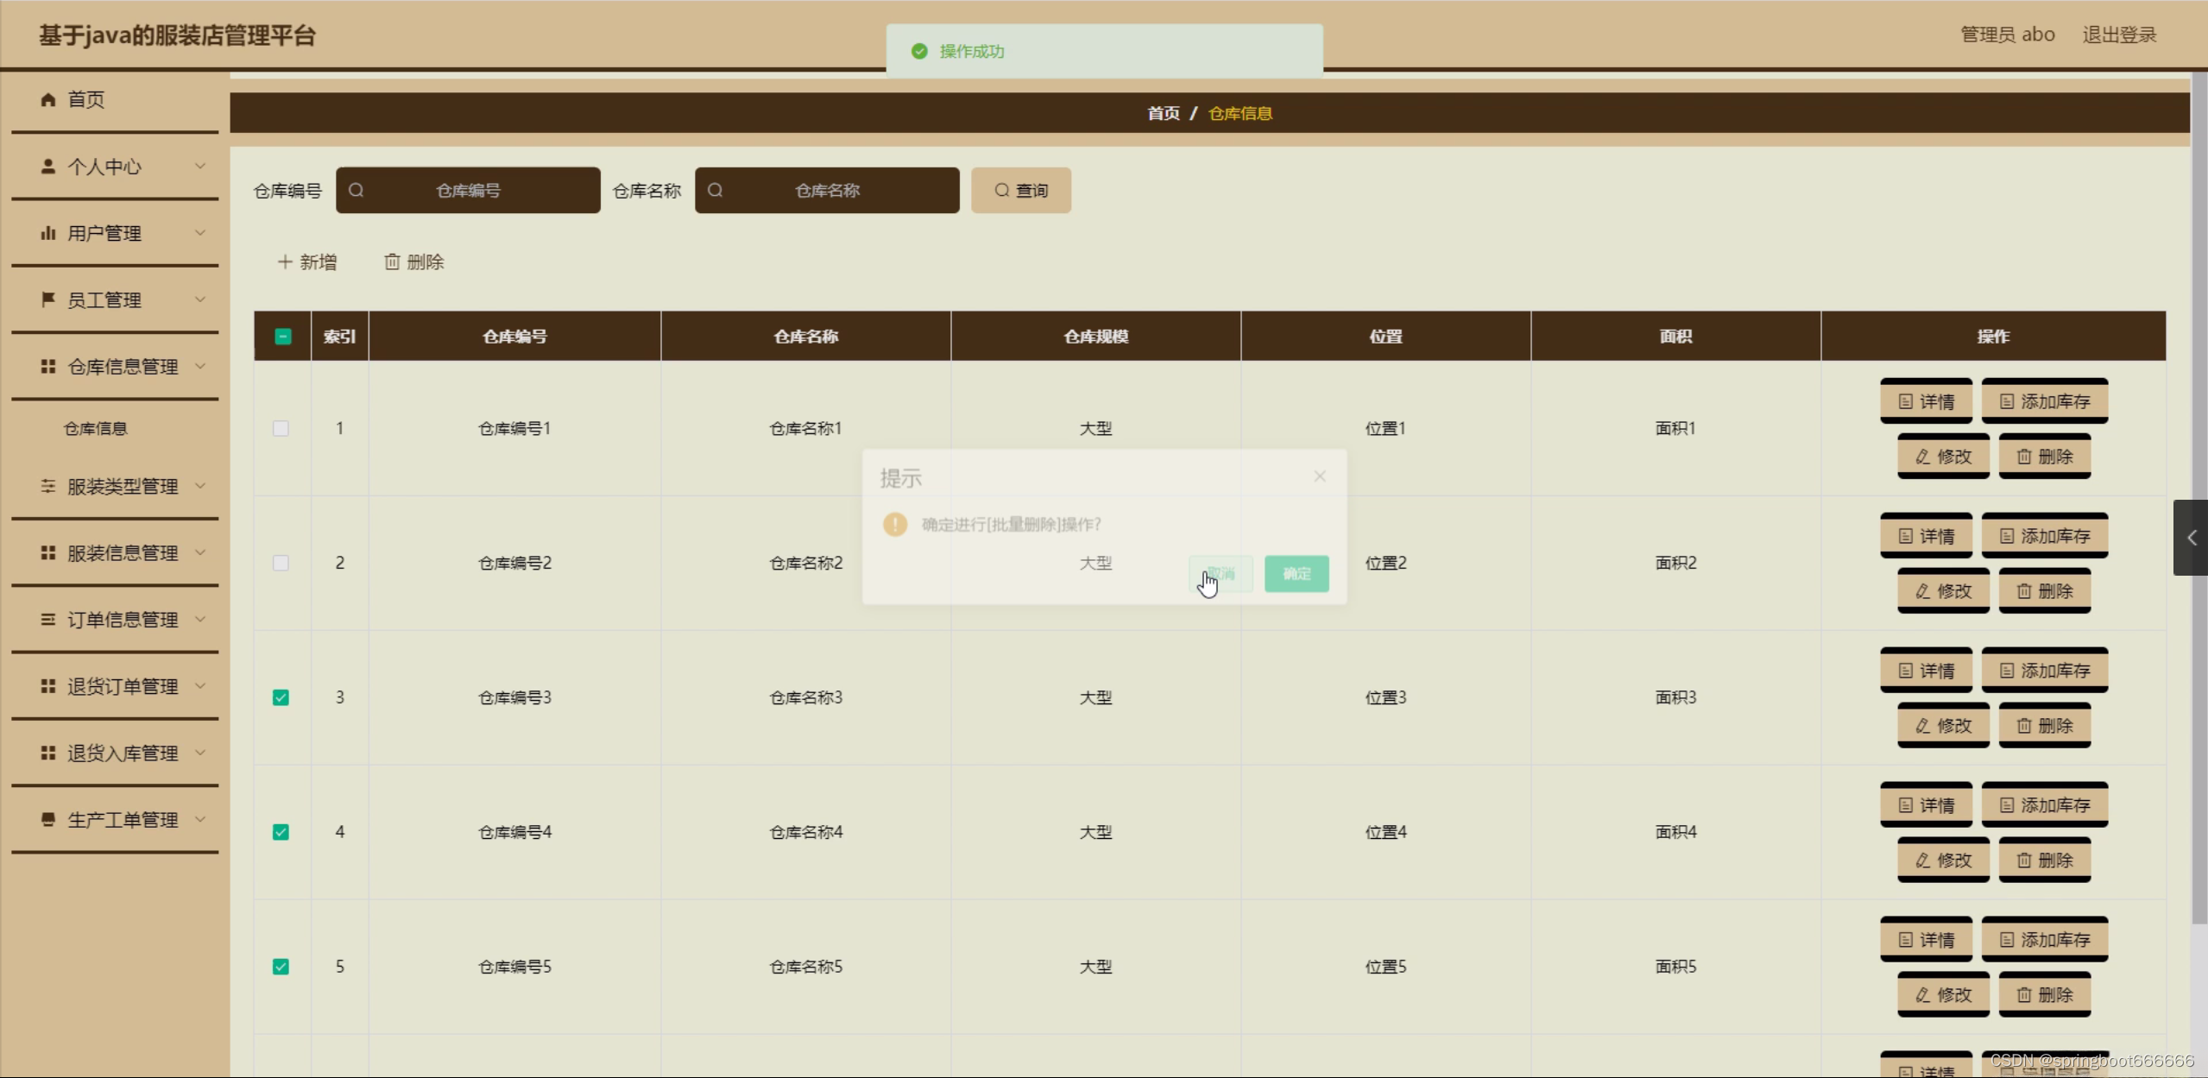This screenshot has height=1078, width=2208.
Task: Click the trash delete icon in row 3
Action: coord(2024,726)
